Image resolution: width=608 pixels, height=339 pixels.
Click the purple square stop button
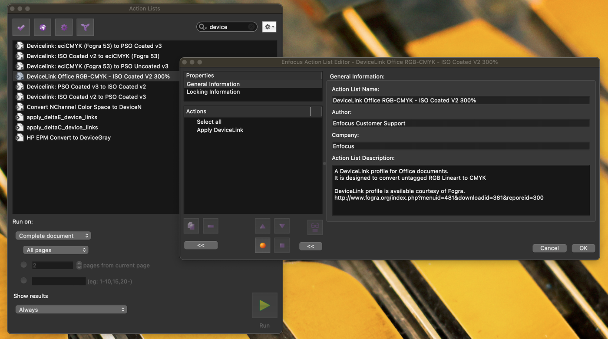[x=282, y=245]
